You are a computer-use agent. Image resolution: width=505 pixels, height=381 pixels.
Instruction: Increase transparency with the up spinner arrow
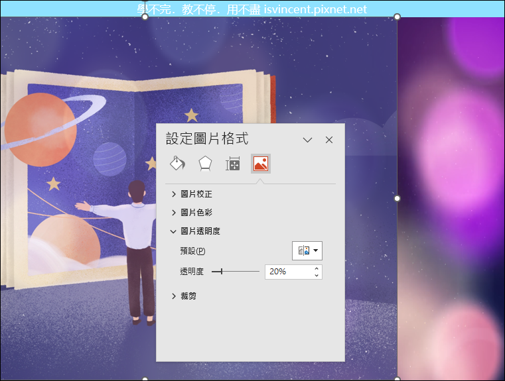pos(317,268)
